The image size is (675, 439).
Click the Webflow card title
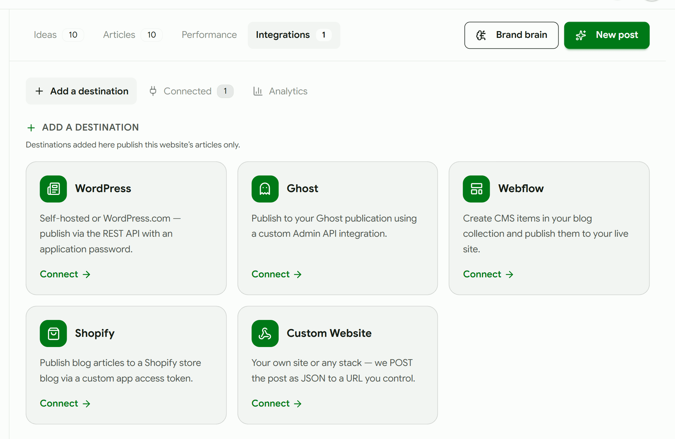click(x=521, y=188)
